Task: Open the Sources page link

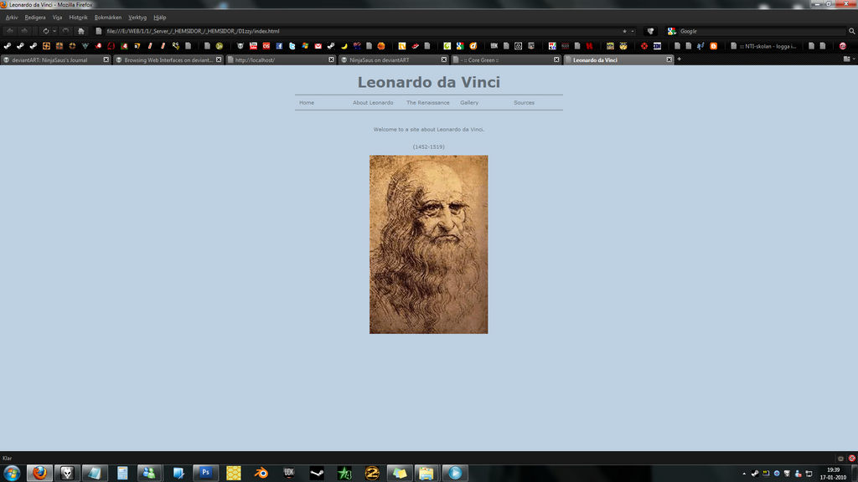Action: pyautogui.click(x=524, y=103)
